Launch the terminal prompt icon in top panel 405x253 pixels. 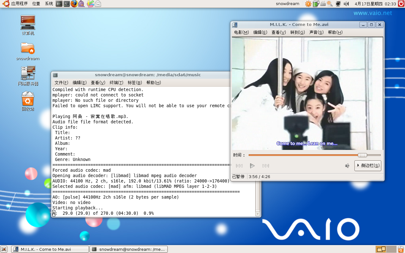click(66, 4)
